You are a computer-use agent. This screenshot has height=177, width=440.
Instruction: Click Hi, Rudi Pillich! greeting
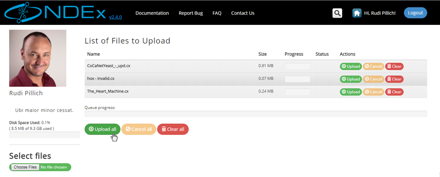pyautogui.click(x=380, y=13)
